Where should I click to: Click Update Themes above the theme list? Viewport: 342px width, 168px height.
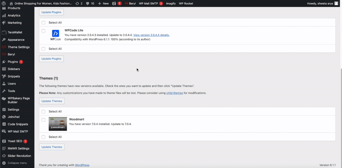[x=52, y=101]
